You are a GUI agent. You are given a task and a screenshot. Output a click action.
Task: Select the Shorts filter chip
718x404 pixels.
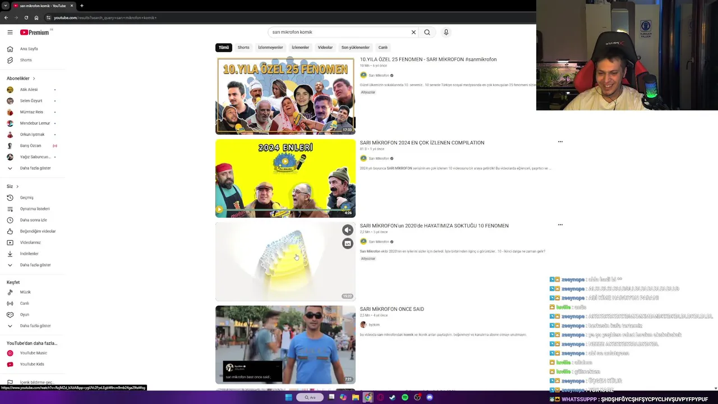pyautogui.click(x=243, y=48)
